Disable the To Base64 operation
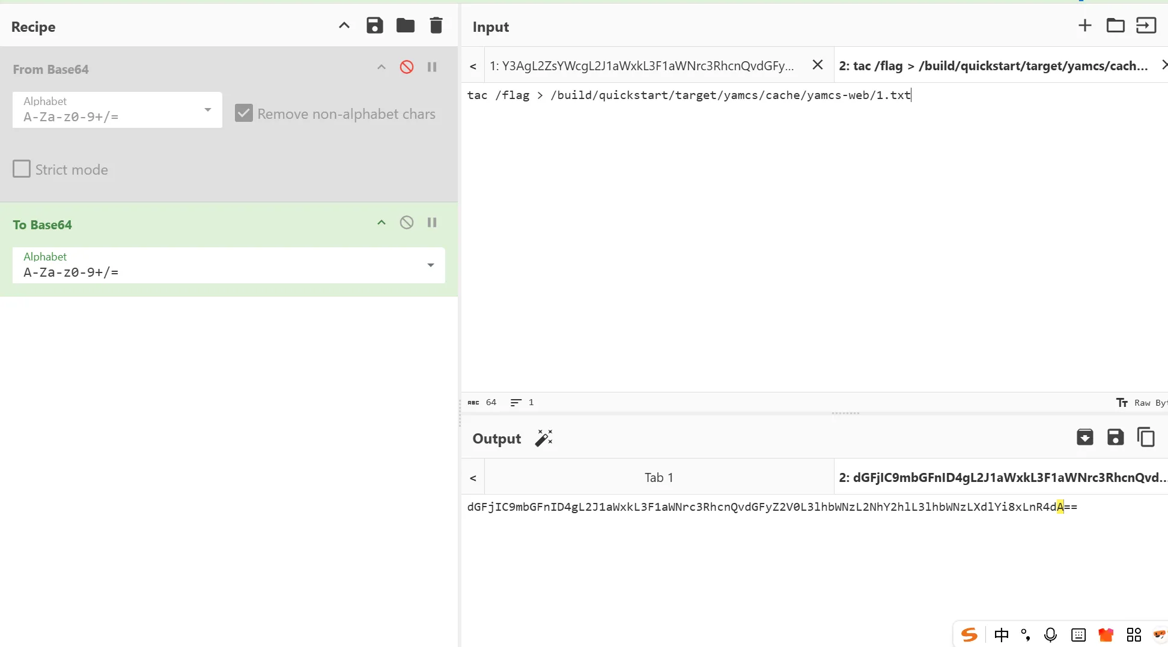1168x647 pixels. (x=407, y=223)
